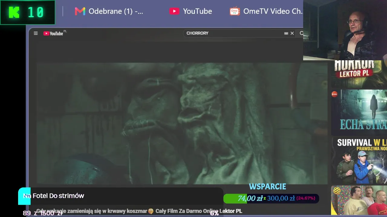Click the '89 z 1500 zł' goal amount

pyautogui.click(x=43, y=213)
